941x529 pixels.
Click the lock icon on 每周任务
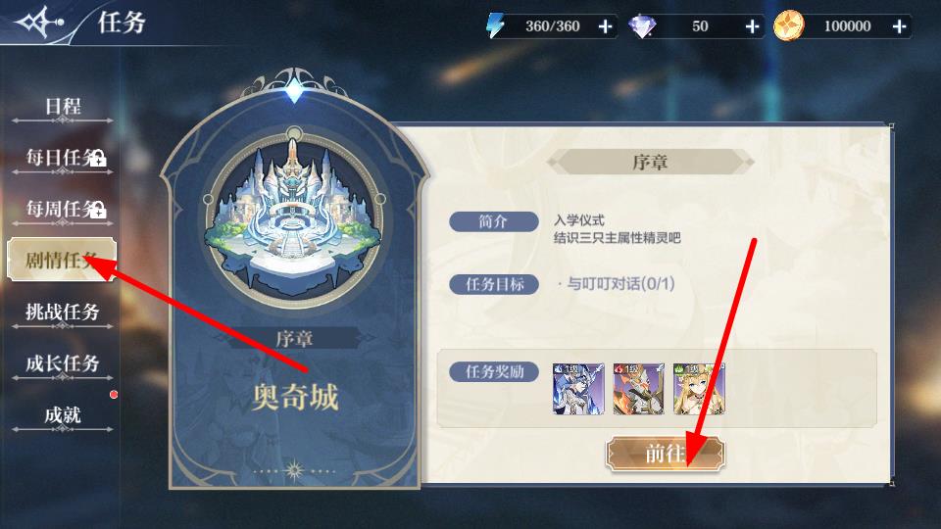coord(97,210)
